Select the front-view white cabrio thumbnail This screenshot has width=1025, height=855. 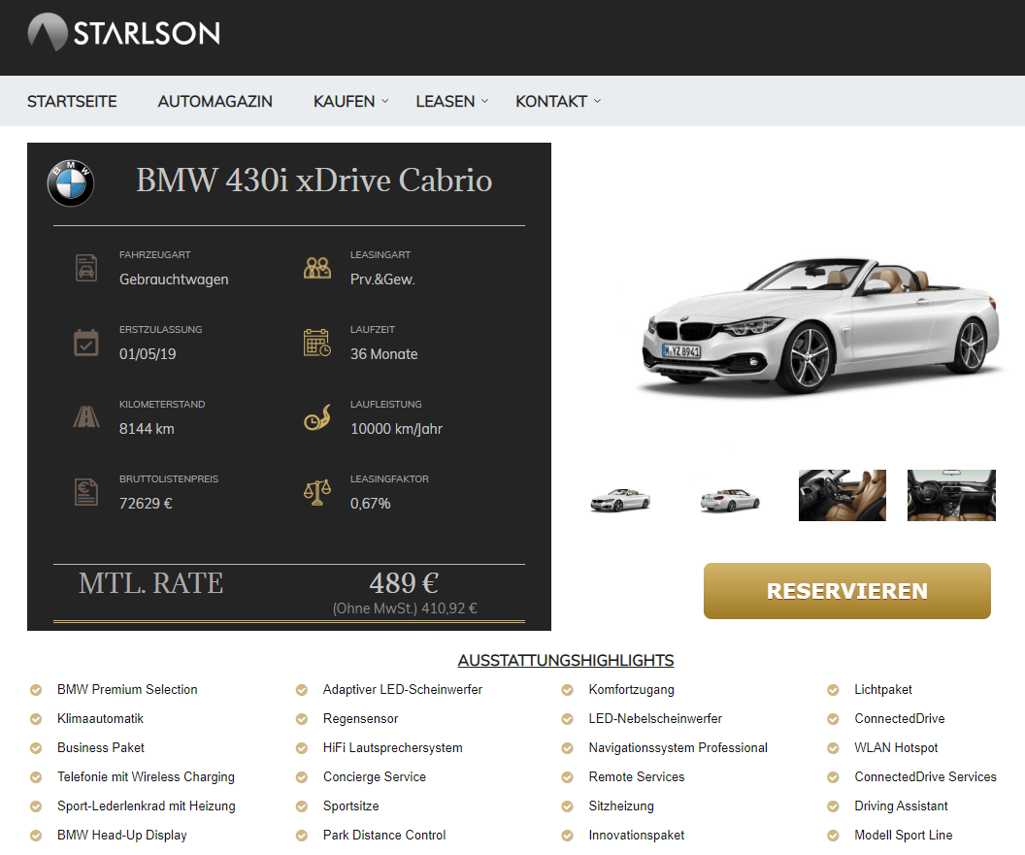pyautogui.click(x=620, y=500)
